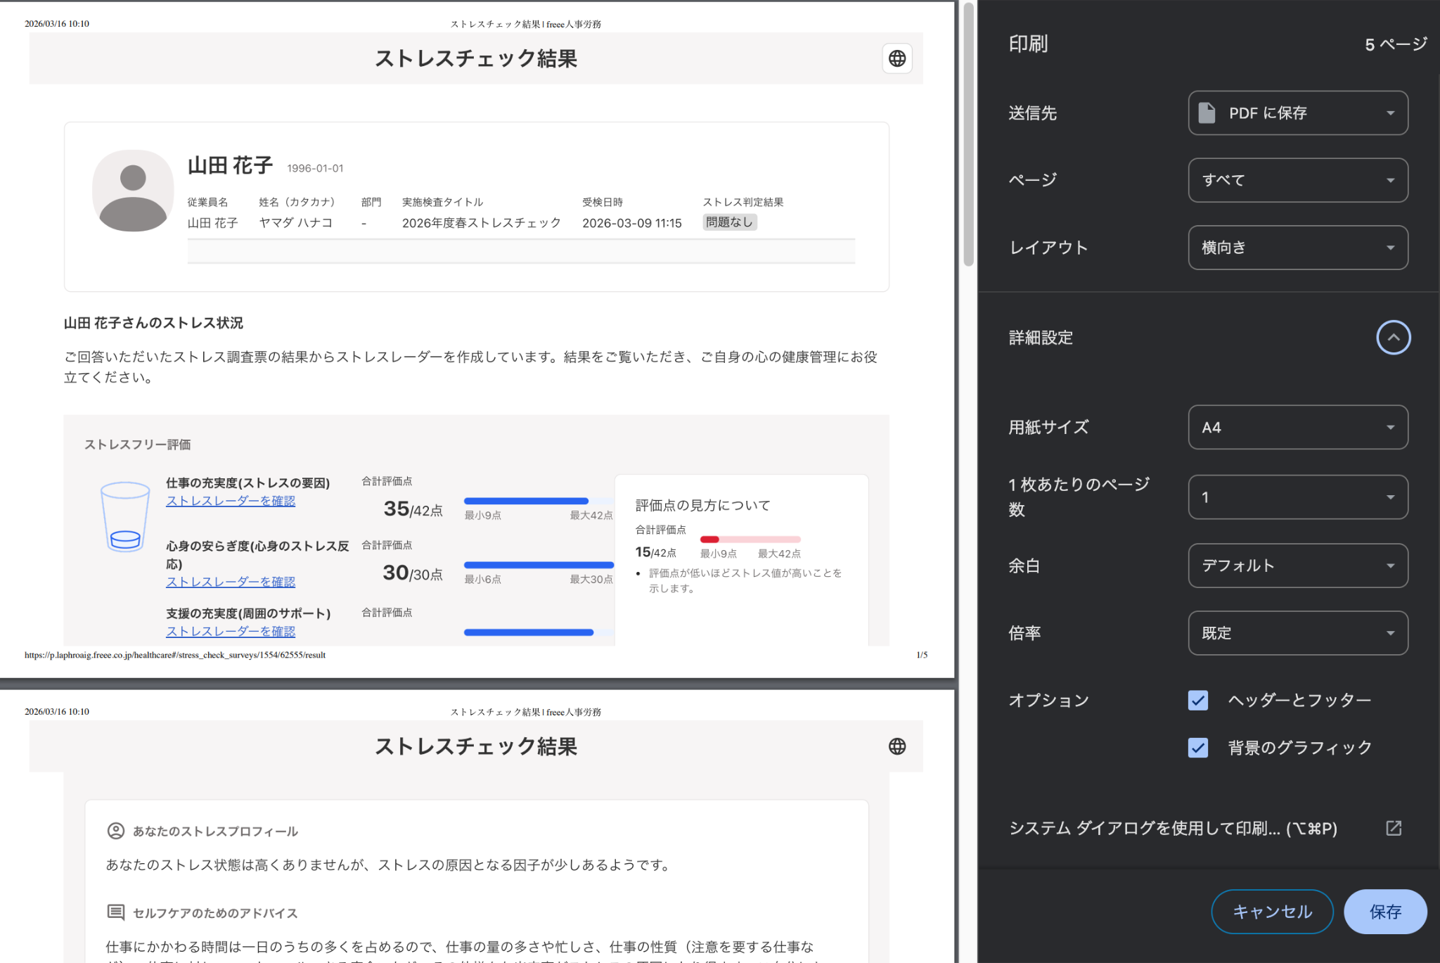Open the 送信先 dropdown PDF に保存
1440x963 pixels.
coord(1298,113)
